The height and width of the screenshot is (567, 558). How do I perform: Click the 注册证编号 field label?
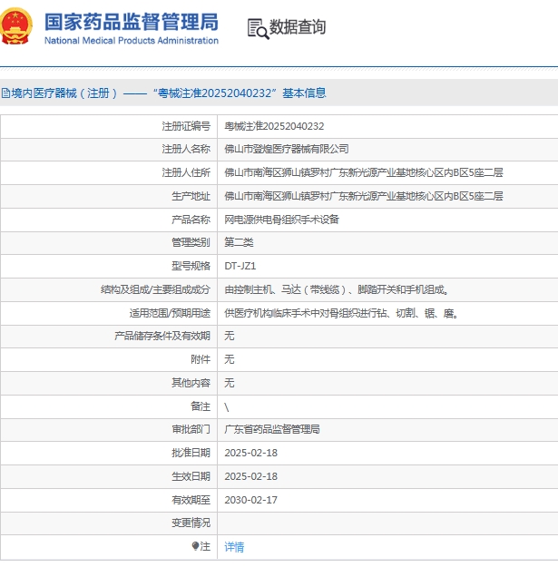[x=186, y=126]
